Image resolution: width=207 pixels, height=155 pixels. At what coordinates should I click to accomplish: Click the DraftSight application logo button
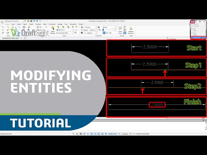pos(2,22)
